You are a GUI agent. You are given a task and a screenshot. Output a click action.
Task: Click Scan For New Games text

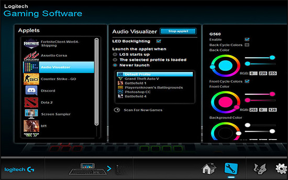click(x=143, y=110)
